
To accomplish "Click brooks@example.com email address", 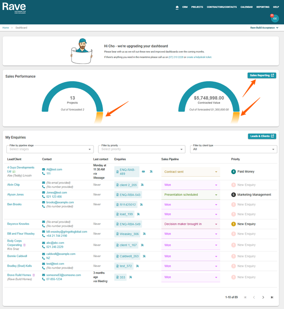I will [60, 203].
